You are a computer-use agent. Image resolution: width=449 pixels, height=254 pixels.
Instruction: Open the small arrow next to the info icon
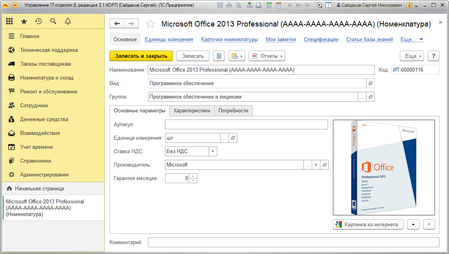(416, 6)
